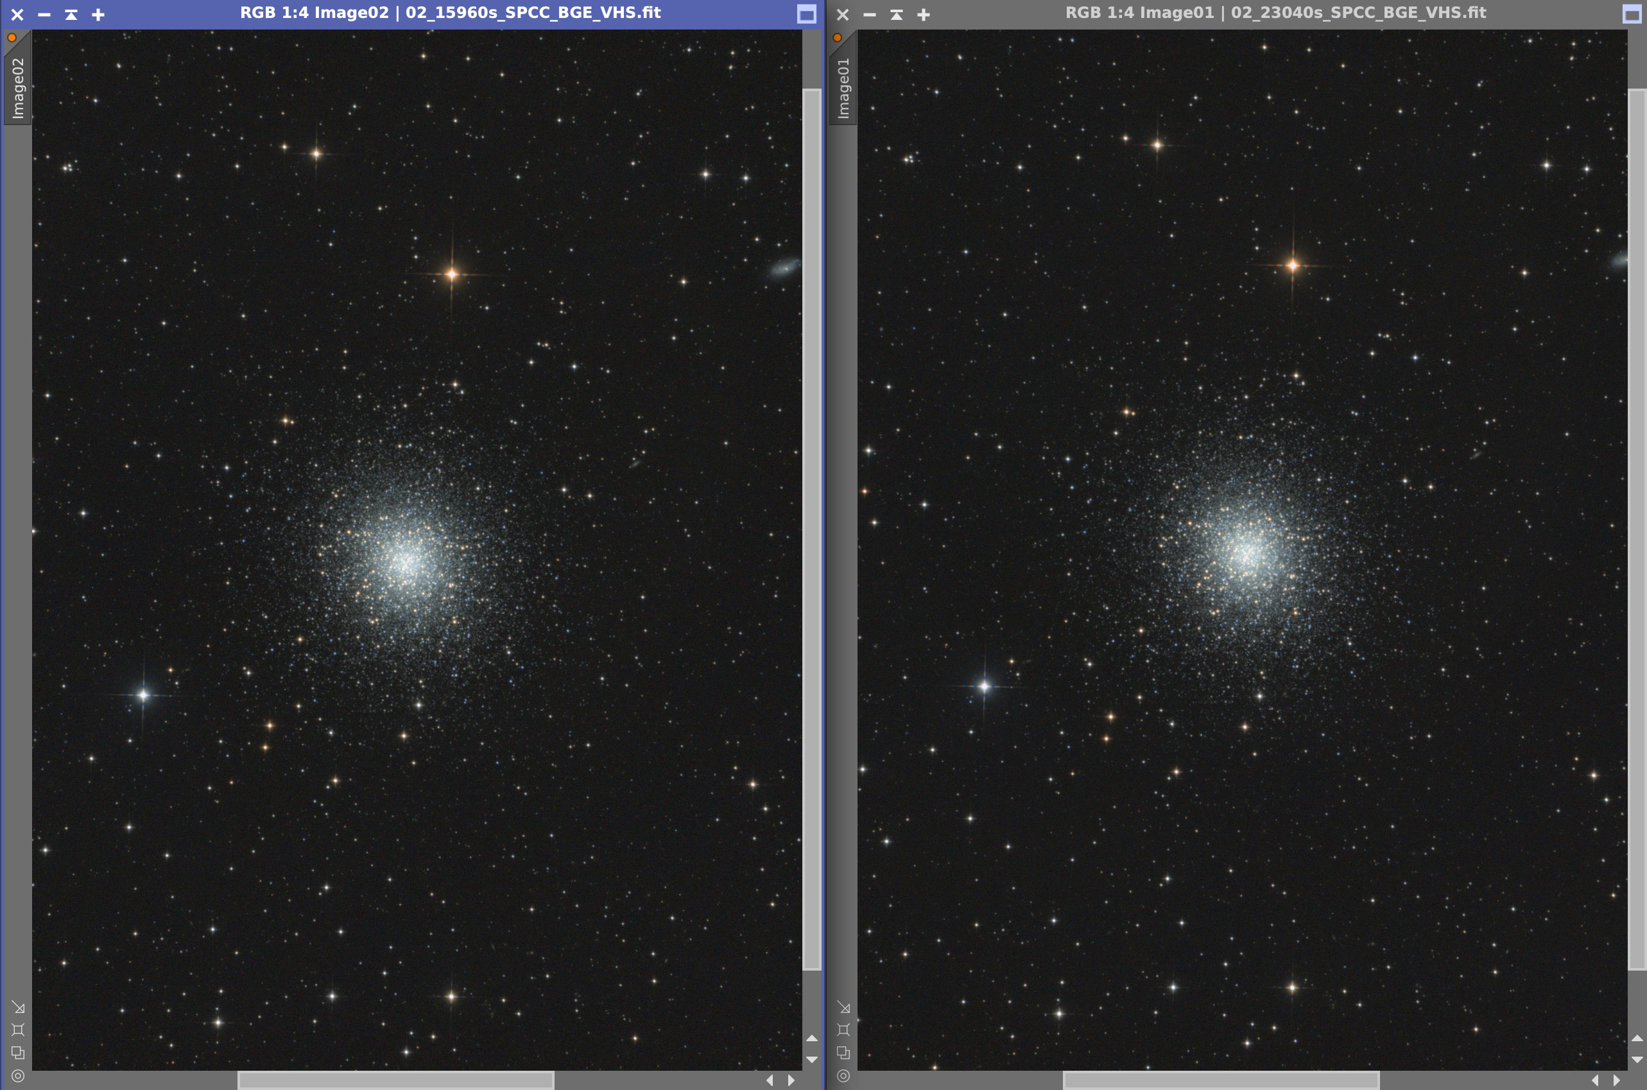The width and height of the screenshot is (1647, 1090).
Task: Click the fit-view frame icon in Image01 window
Action: coord(843,1030)
